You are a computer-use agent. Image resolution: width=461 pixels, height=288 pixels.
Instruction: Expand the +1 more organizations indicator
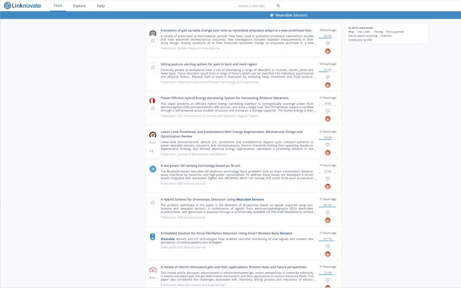click(151, 151)
